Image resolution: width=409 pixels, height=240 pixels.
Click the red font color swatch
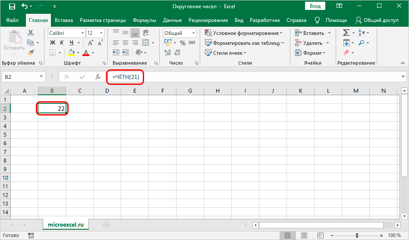(x=85, y=53)
